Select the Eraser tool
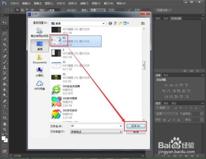This screenshot has width=206, height=159. point(5,78)
